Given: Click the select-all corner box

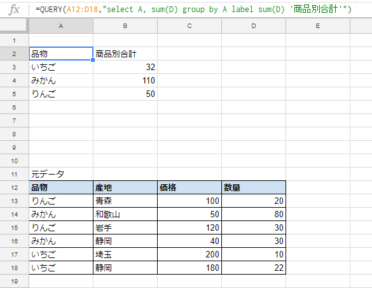Looking at the screenshot, I should [x=13, y=25].
